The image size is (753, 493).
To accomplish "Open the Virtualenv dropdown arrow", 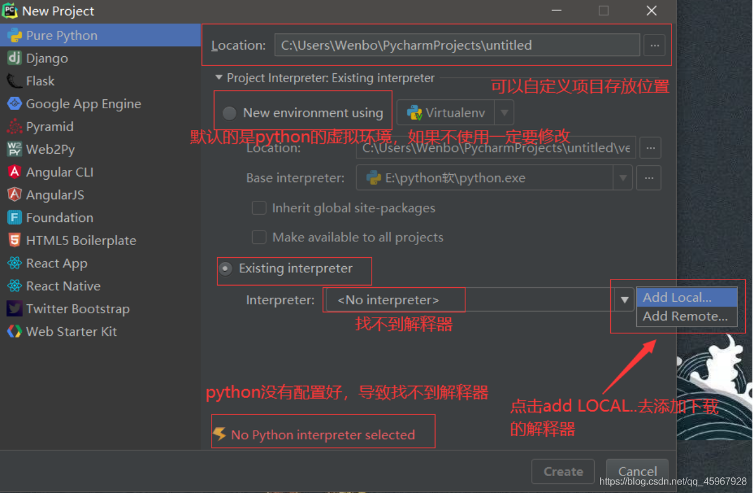I will pos(504,113).
